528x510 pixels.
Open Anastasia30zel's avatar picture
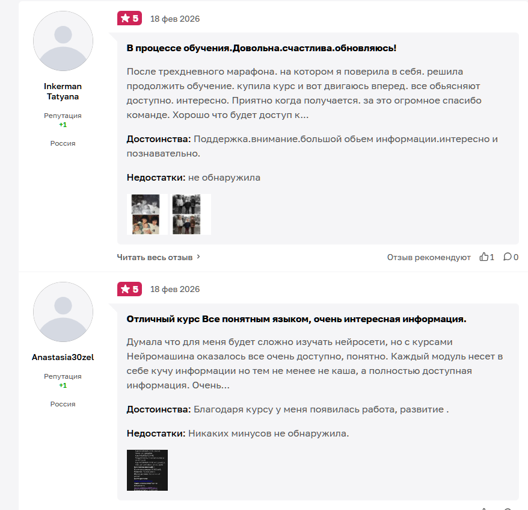(x=63, y=312)
